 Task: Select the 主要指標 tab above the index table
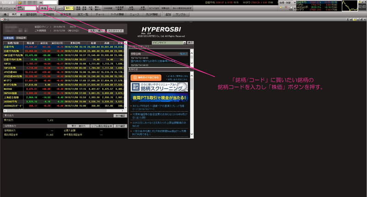click(x=9, y=38)
